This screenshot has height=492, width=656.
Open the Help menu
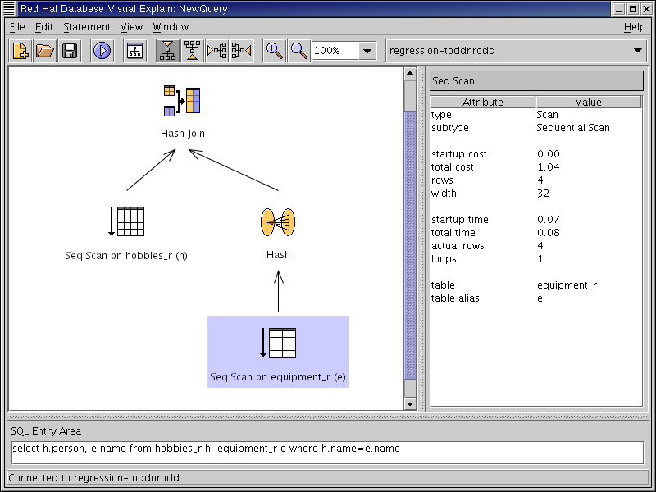coord(635,27)
